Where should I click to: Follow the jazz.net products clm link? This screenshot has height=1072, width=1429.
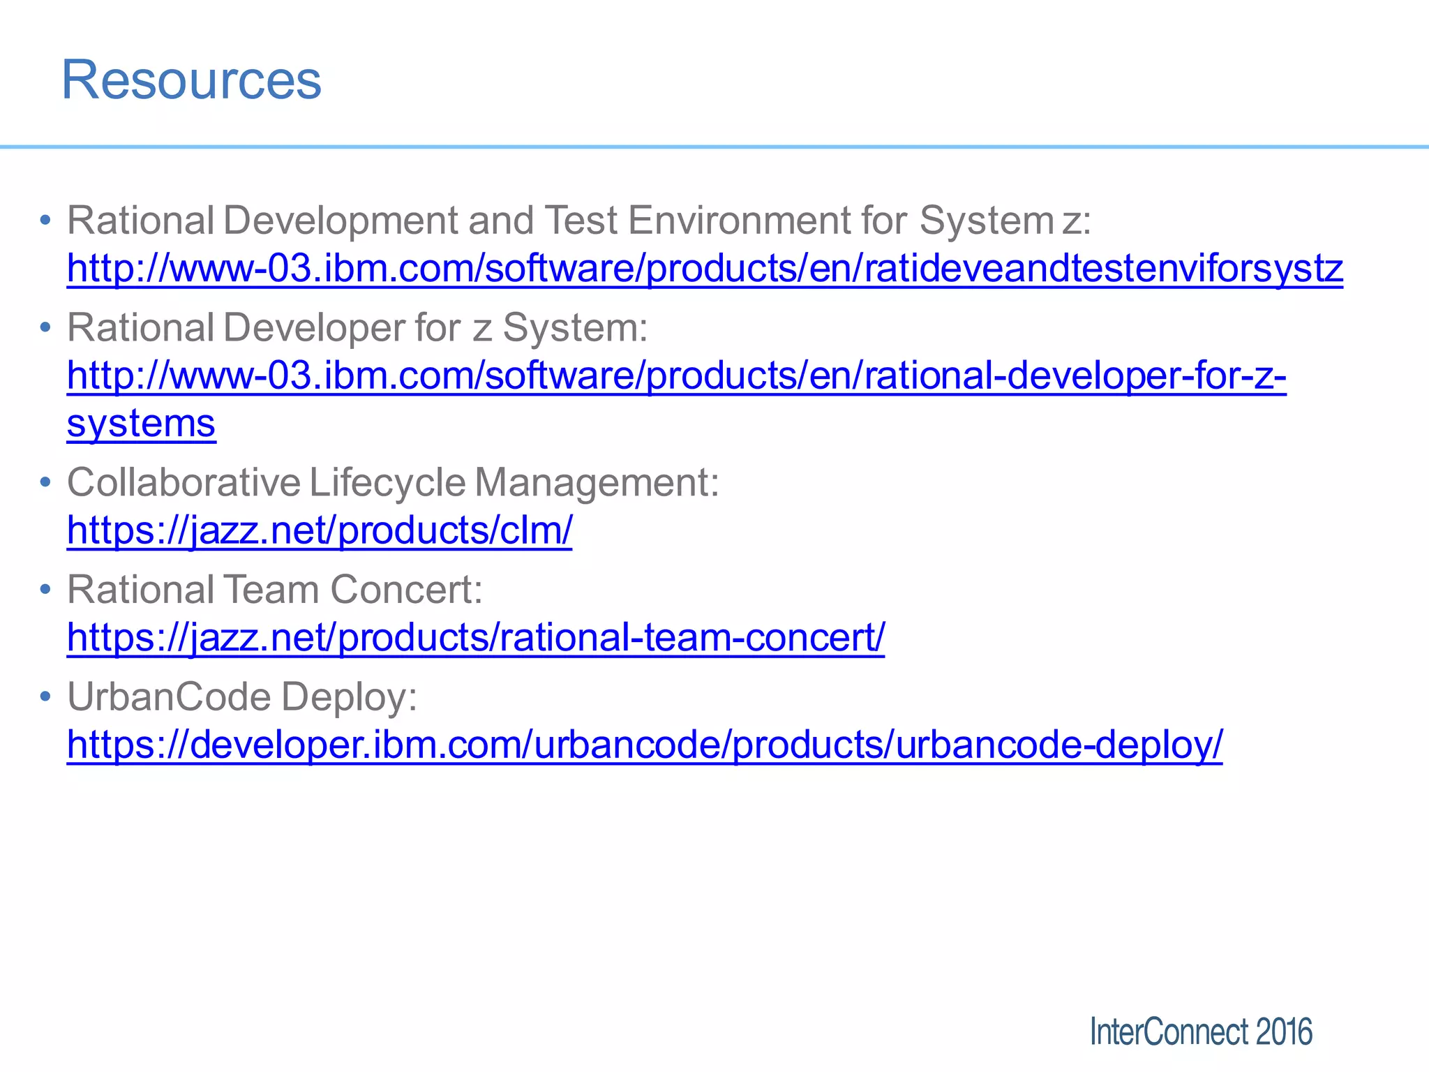point(320,530)
